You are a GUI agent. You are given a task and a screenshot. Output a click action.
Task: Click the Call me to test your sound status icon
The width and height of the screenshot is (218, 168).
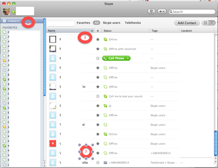coord(105,96)
